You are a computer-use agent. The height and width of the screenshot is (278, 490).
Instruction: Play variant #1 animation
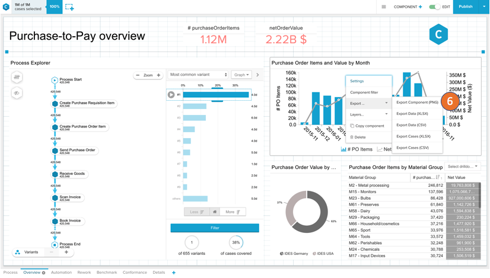point(171,95)
